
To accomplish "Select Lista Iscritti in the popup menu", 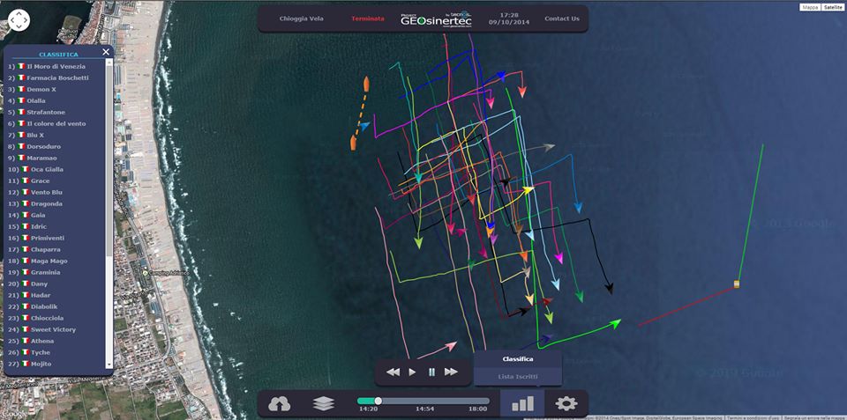I will pos(518,377).
